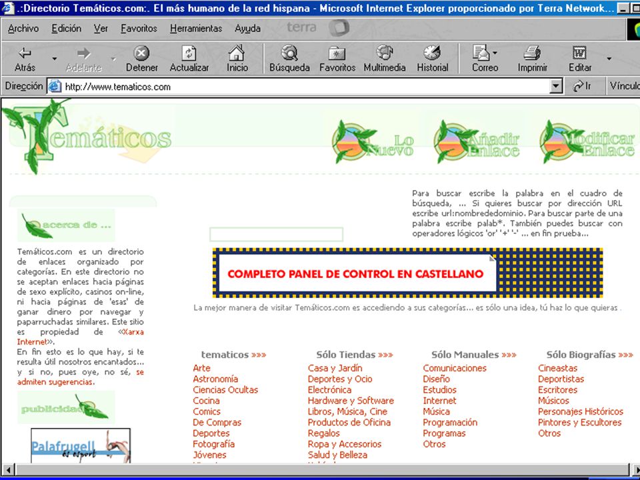Click the panel de control banner ad
Viewport: 640px width, 480px height.
tap(408, 273)
